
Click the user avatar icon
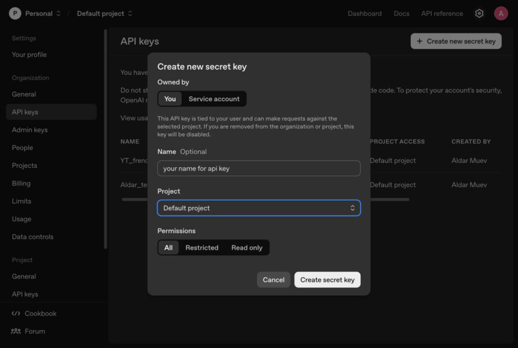pyautogui.click(x=501, y=14)
